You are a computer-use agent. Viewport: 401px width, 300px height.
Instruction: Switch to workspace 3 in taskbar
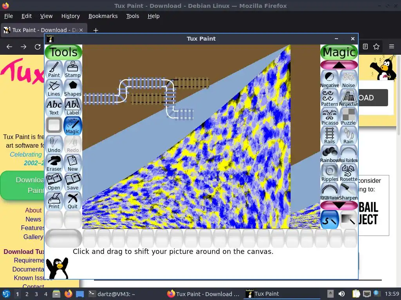tap(36, 294)
